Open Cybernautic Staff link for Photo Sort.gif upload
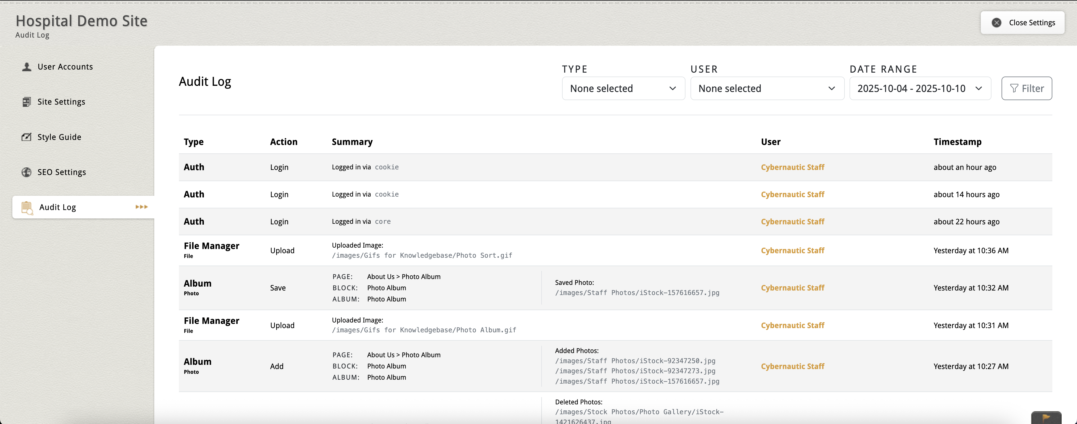The height and width of the screenshot is (424, 1077). tap(792, 250)
